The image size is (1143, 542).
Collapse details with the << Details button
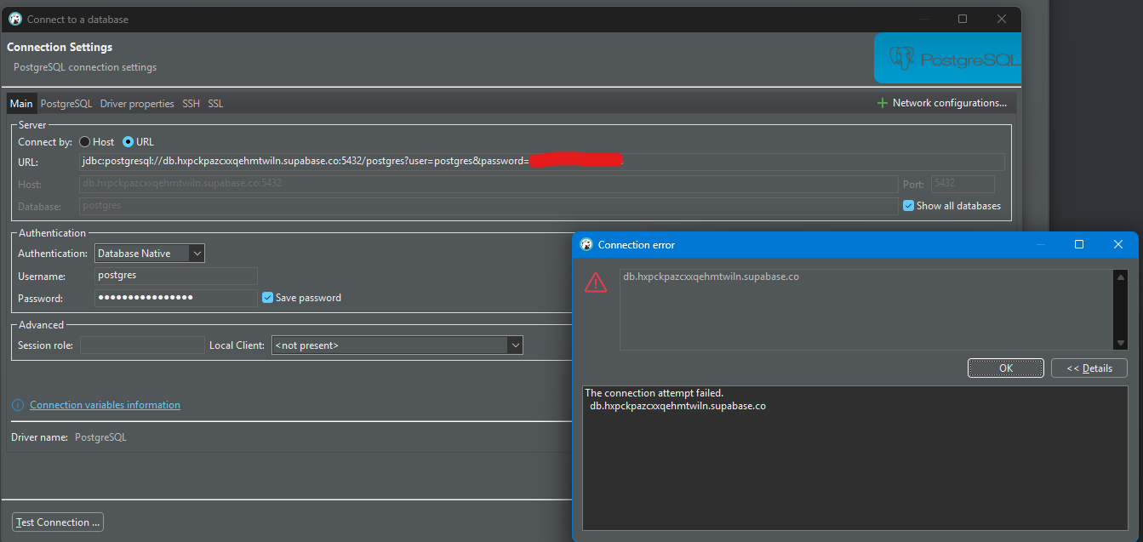coord(1089,368)
